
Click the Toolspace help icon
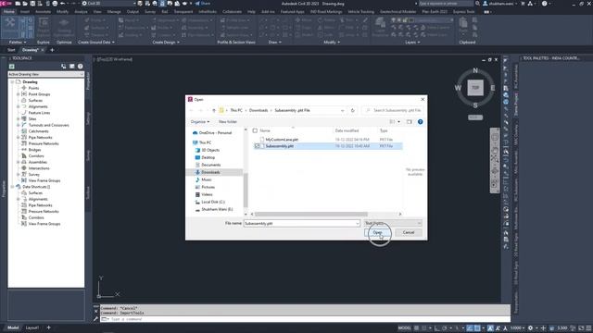click(81, 67)
